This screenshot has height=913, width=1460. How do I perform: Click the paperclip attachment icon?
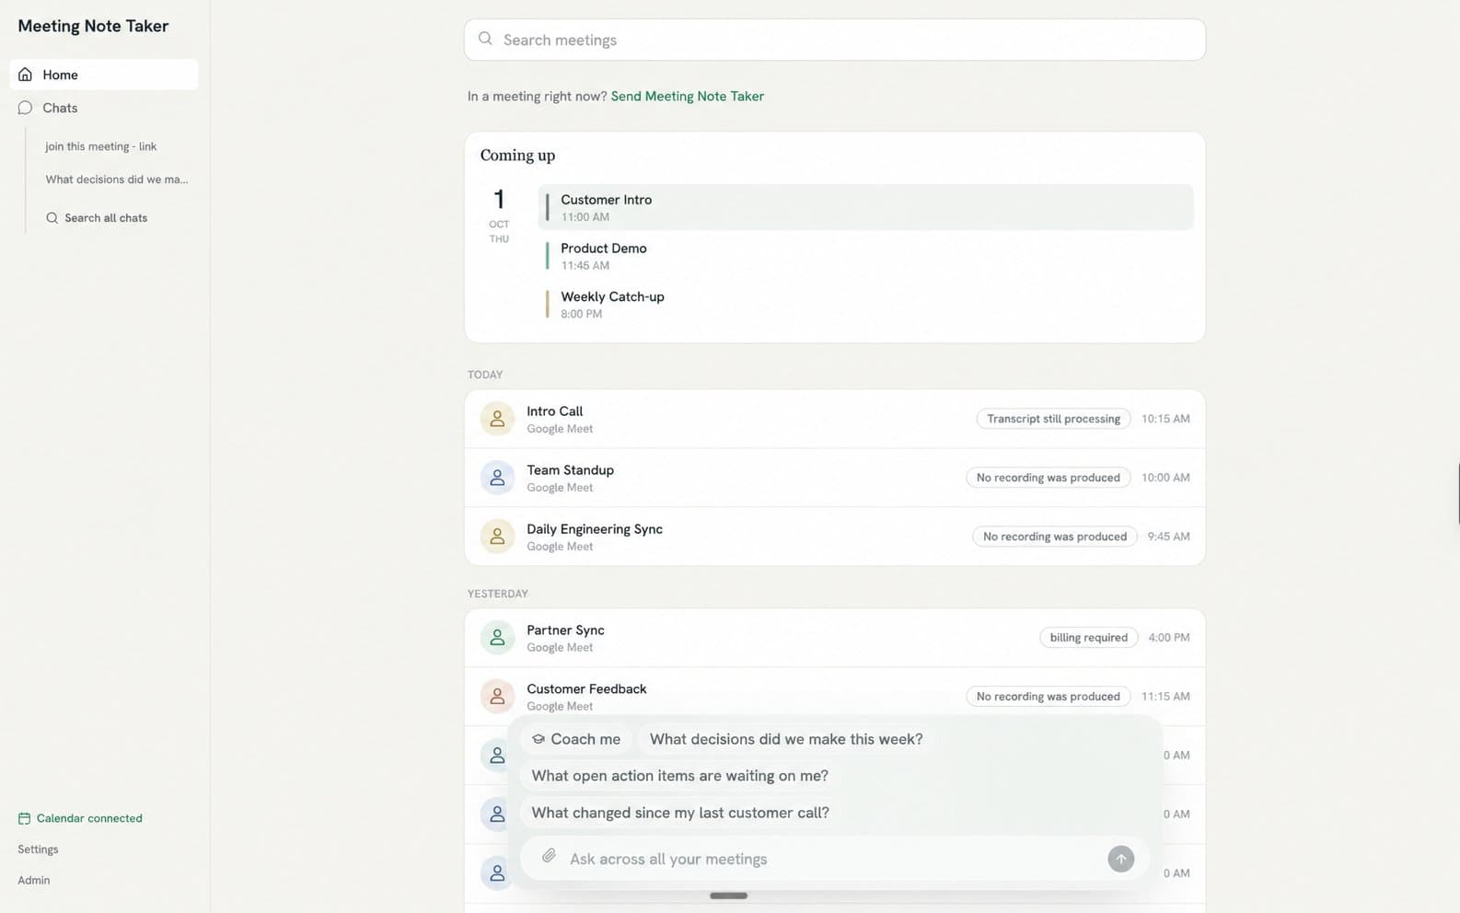pos(549,857)
